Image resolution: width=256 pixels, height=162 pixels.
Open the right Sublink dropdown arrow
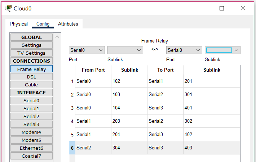[x=236, y=50]
